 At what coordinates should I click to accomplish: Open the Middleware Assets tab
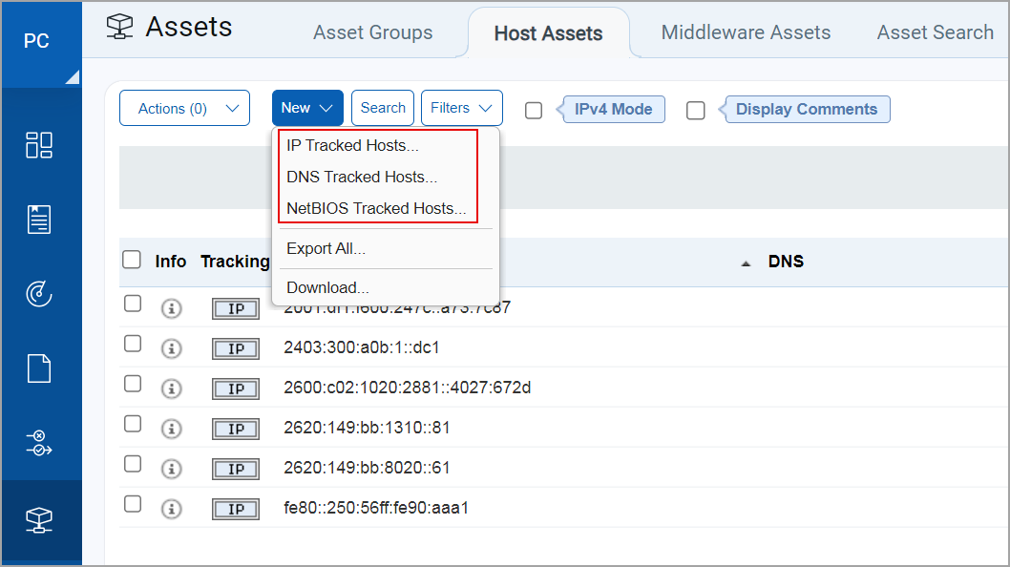[x=745, y=31]
